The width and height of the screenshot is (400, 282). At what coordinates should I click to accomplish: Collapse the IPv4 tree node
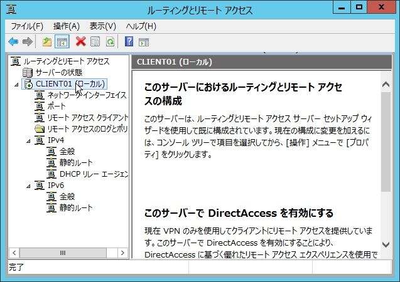coord(29,141)
